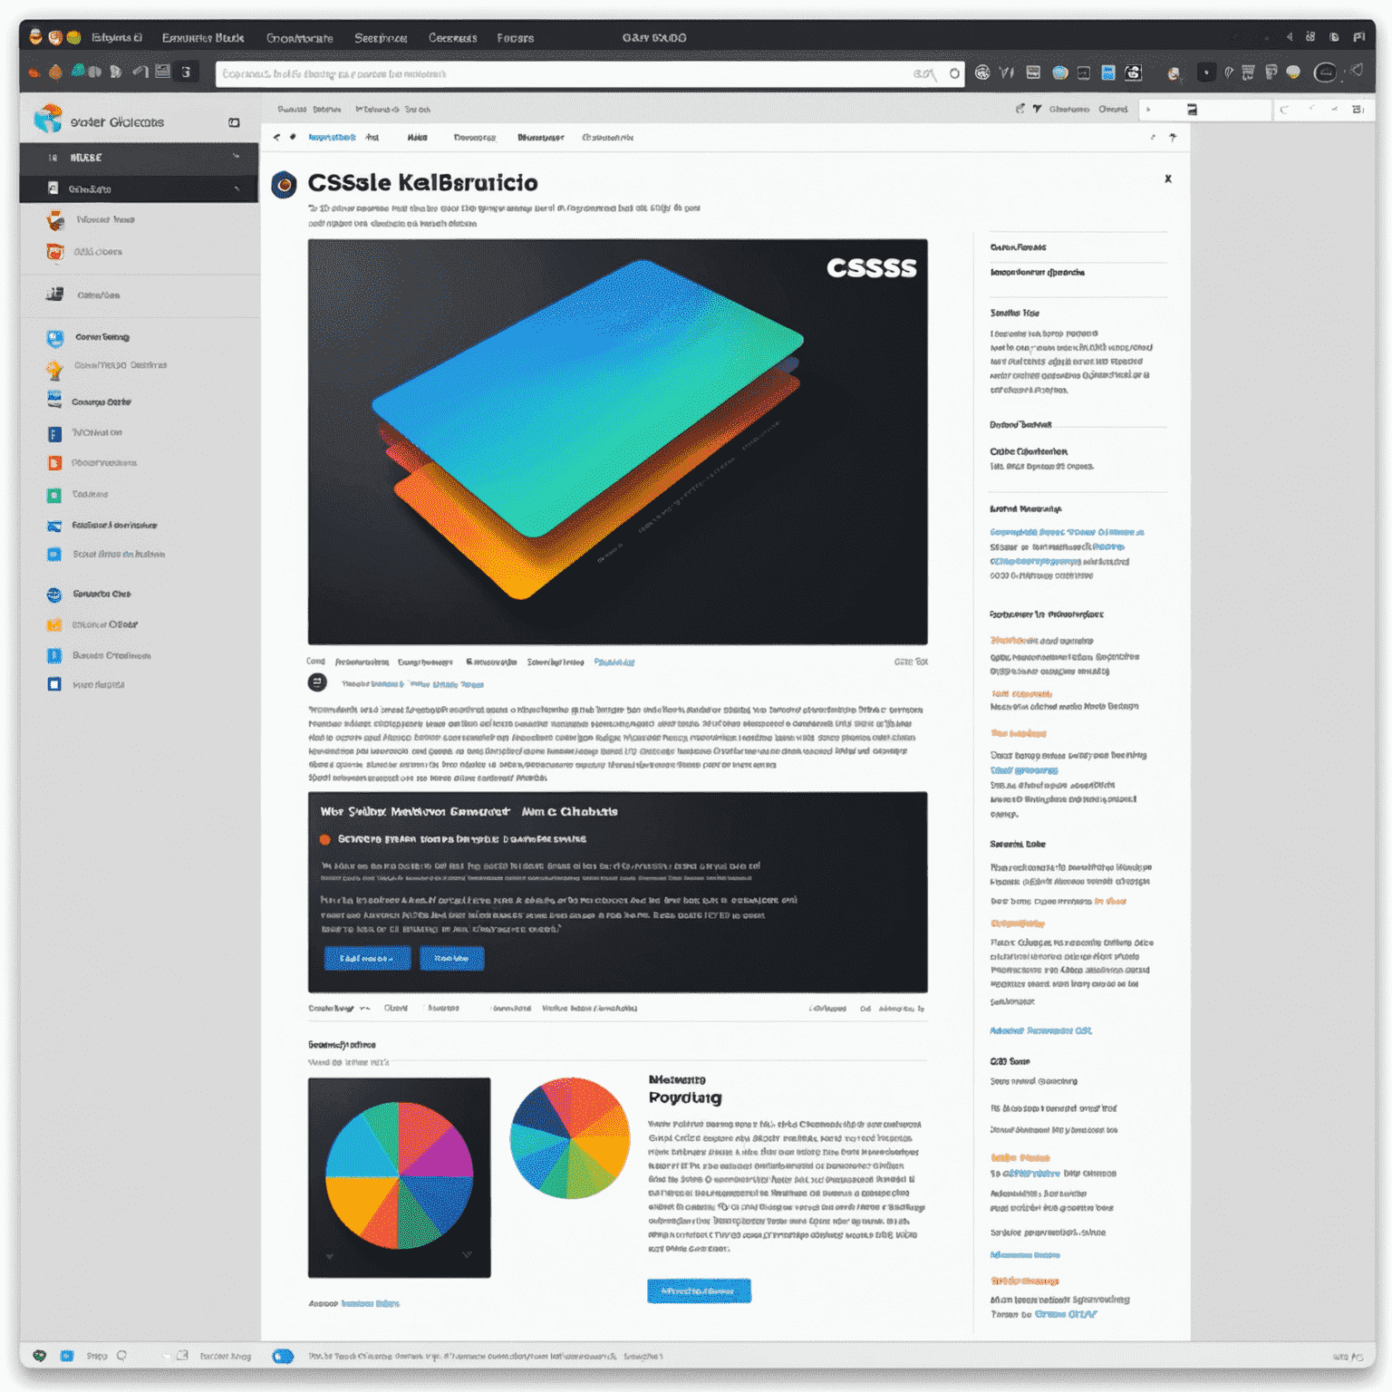Click the first blue button in the dark panel
Image resolution: width=1392 pixels, height=1392 pixels.
click(367, 958)
